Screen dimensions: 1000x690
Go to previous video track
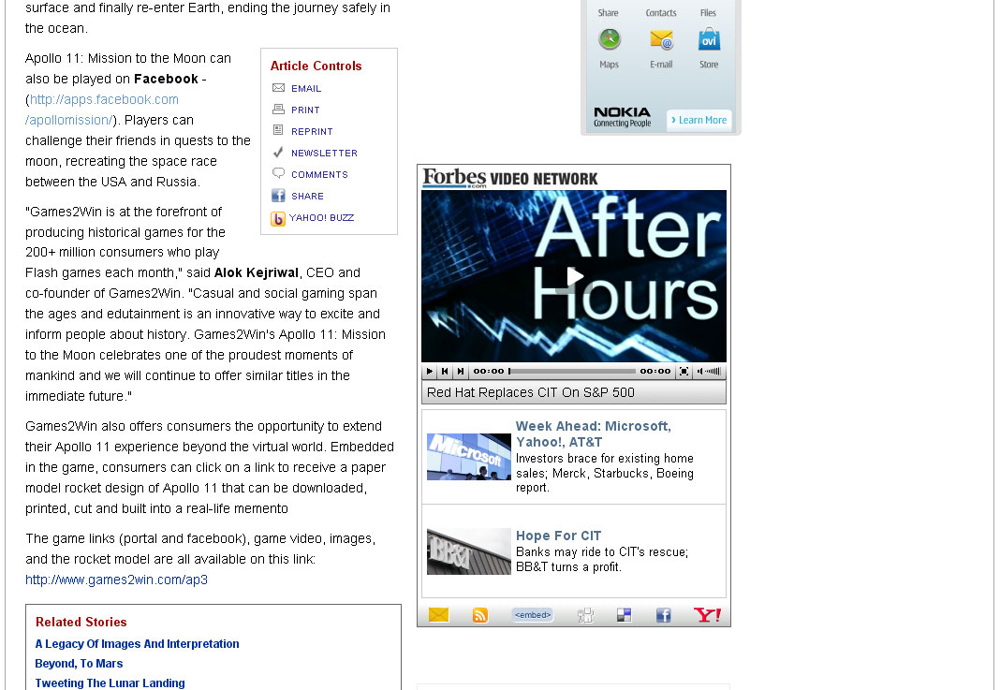pos(445,372)
